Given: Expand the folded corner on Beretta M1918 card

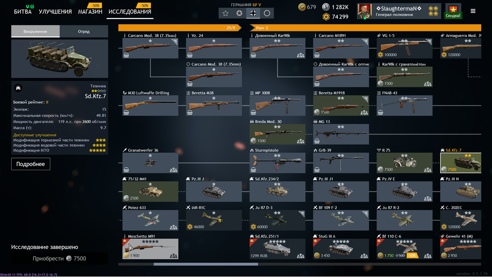Looking at the screenshot, I should pyautogui.click(x=365, y=99).
